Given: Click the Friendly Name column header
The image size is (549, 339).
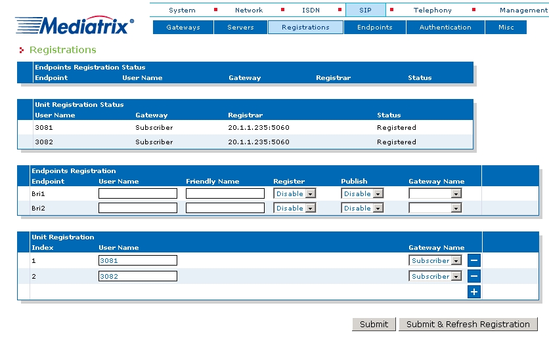Looking at the screenshot, I should pos(213,182).
